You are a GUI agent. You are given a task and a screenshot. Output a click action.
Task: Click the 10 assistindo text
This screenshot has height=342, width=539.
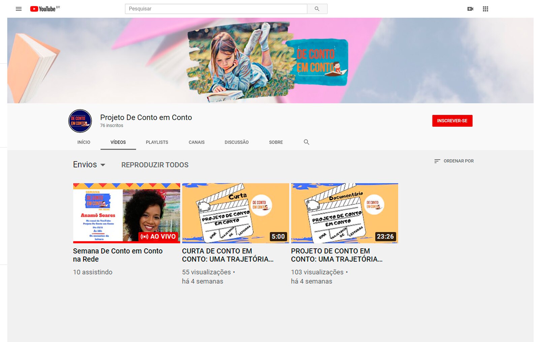[x=93, y=272]
